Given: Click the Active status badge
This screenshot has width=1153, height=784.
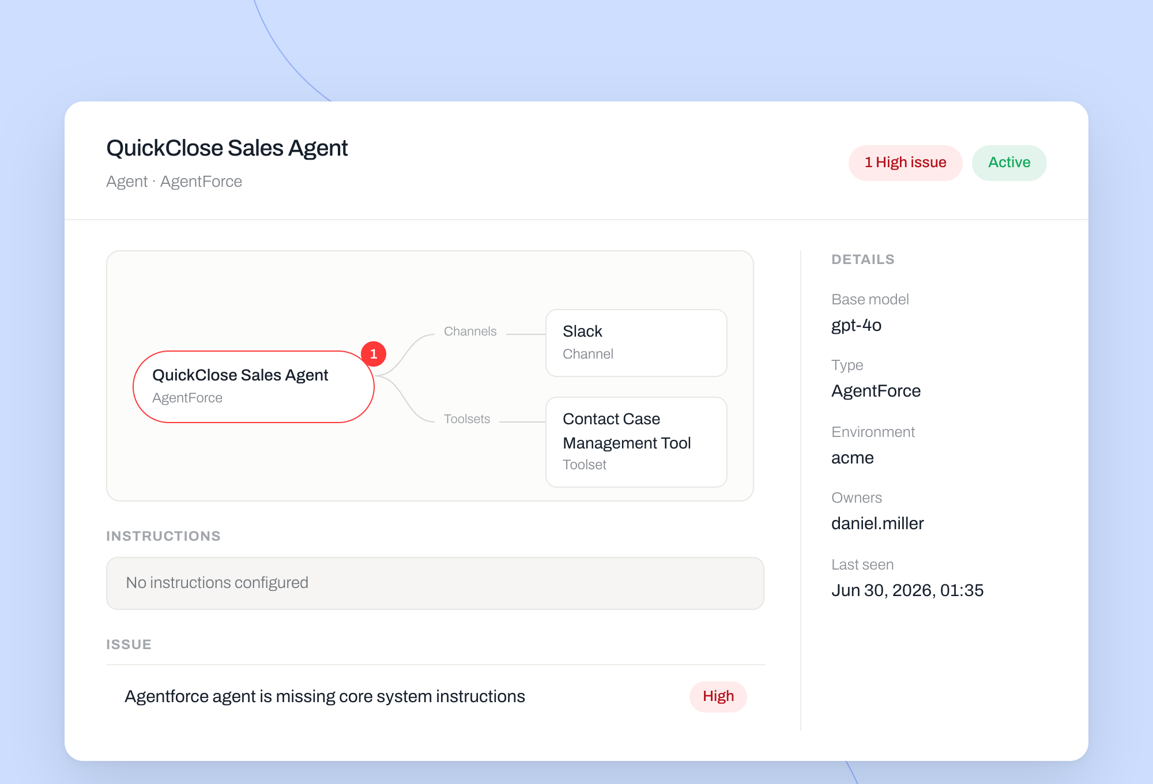Looking at the screenshot, I should point(1009,163).
